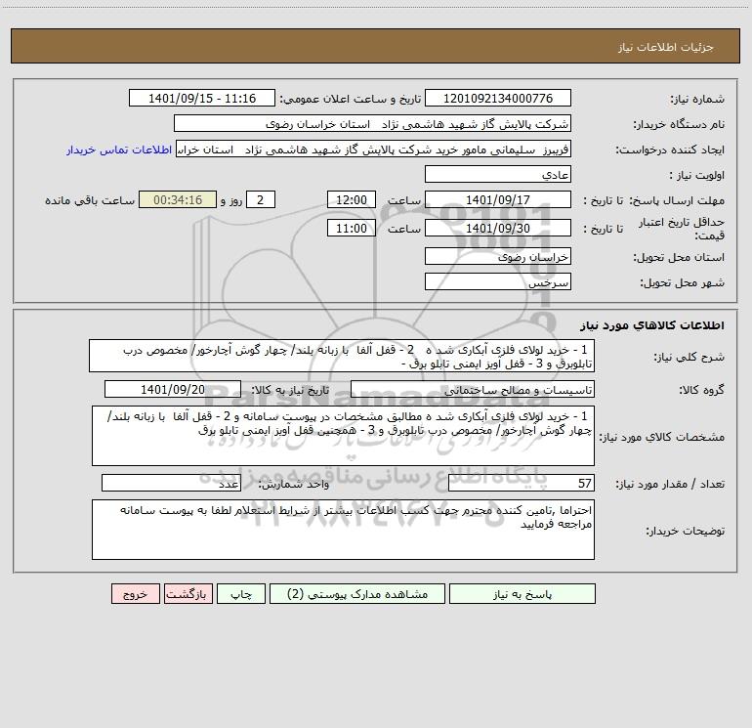Click گروه کالا field تاسیسات و مصالح ساختمانی

point(473,389)
